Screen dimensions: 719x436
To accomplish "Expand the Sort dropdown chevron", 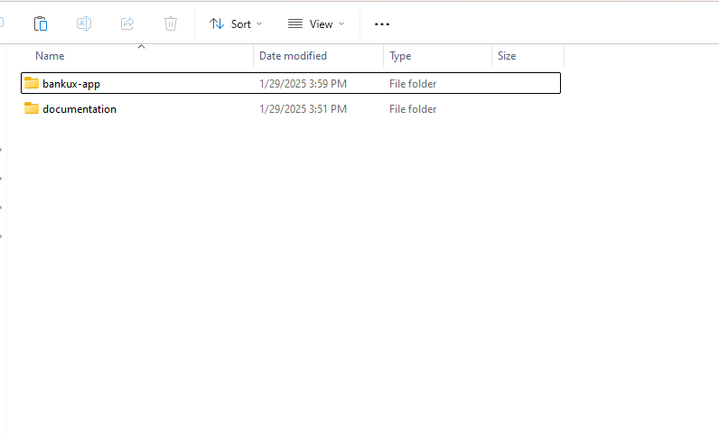I will tap(260, 23).
